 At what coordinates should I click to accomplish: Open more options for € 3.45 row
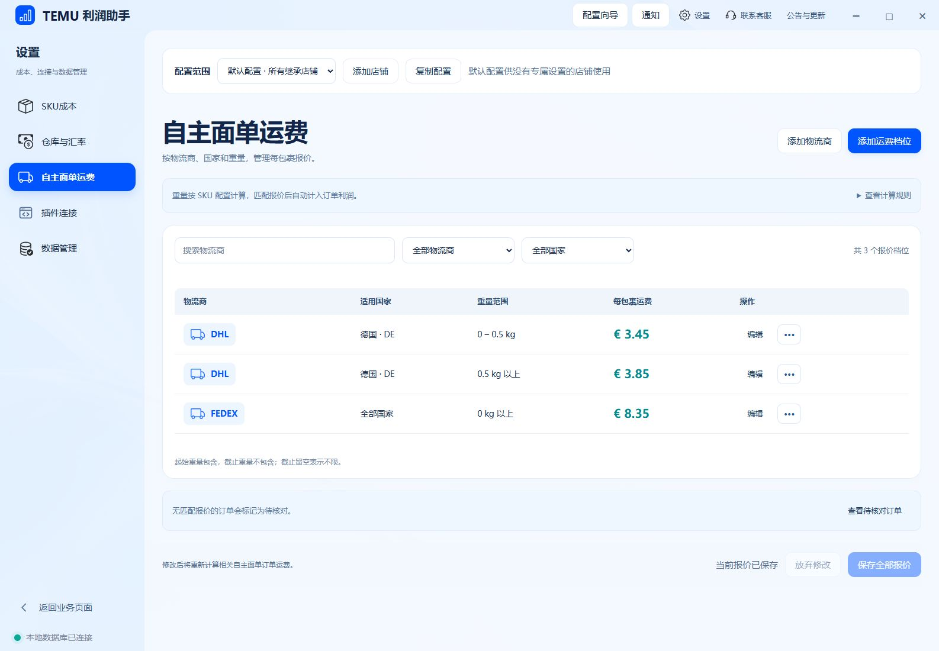789,334
